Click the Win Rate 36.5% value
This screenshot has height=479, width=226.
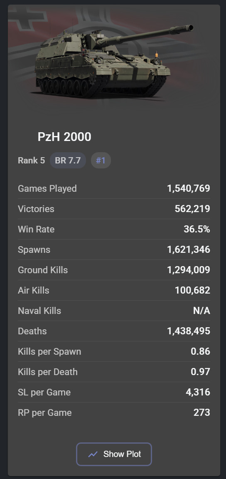click(x=197, y=229)
